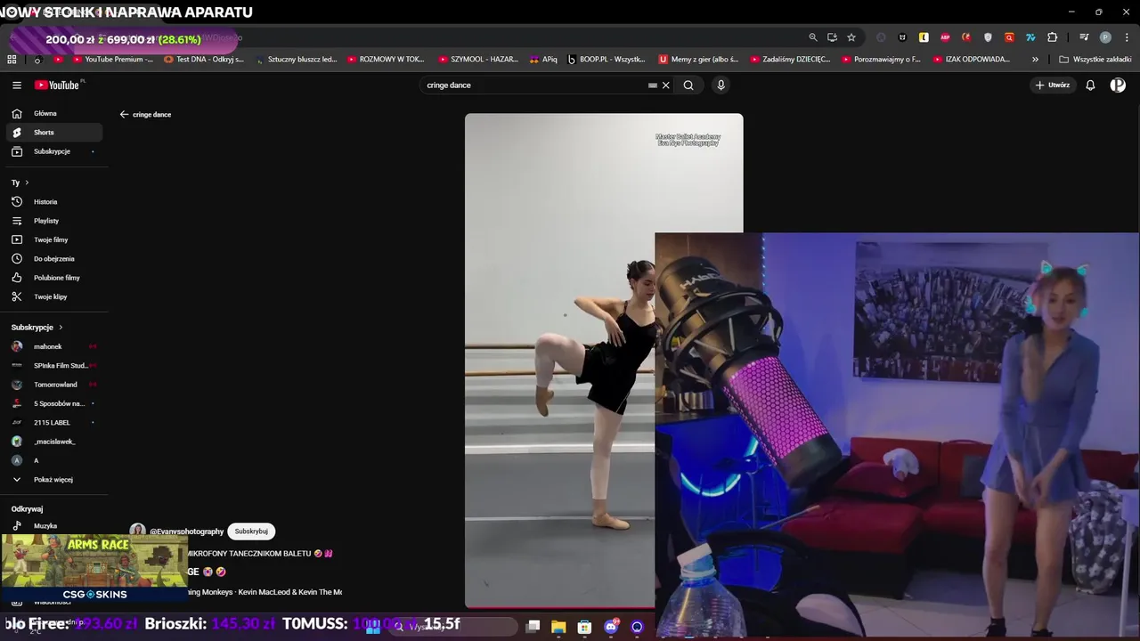Open Microsoft Store from the taskbar
Screen dimensions: 1140x641
(x=584, y=627)
